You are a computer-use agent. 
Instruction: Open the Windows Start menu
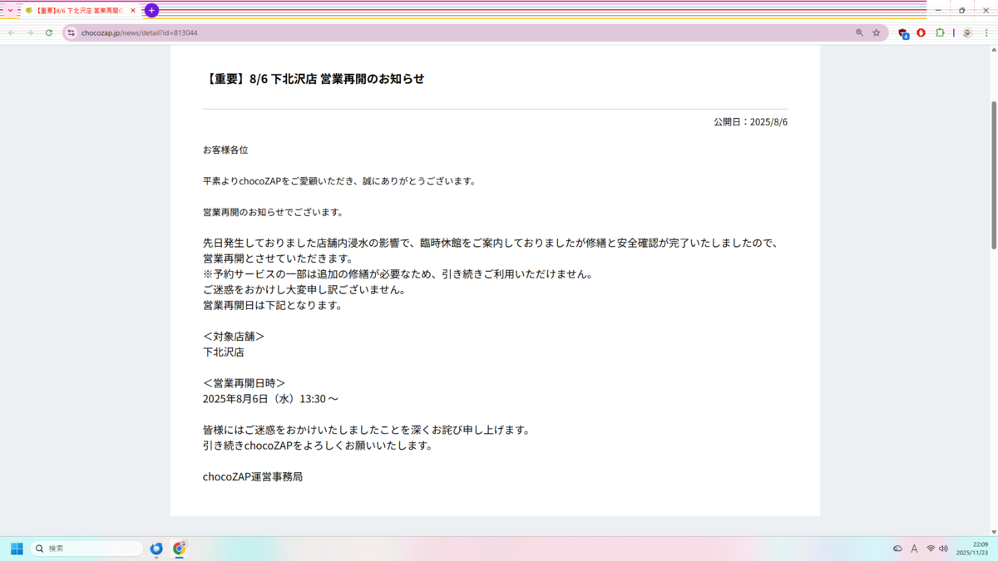tap(17, 549)
